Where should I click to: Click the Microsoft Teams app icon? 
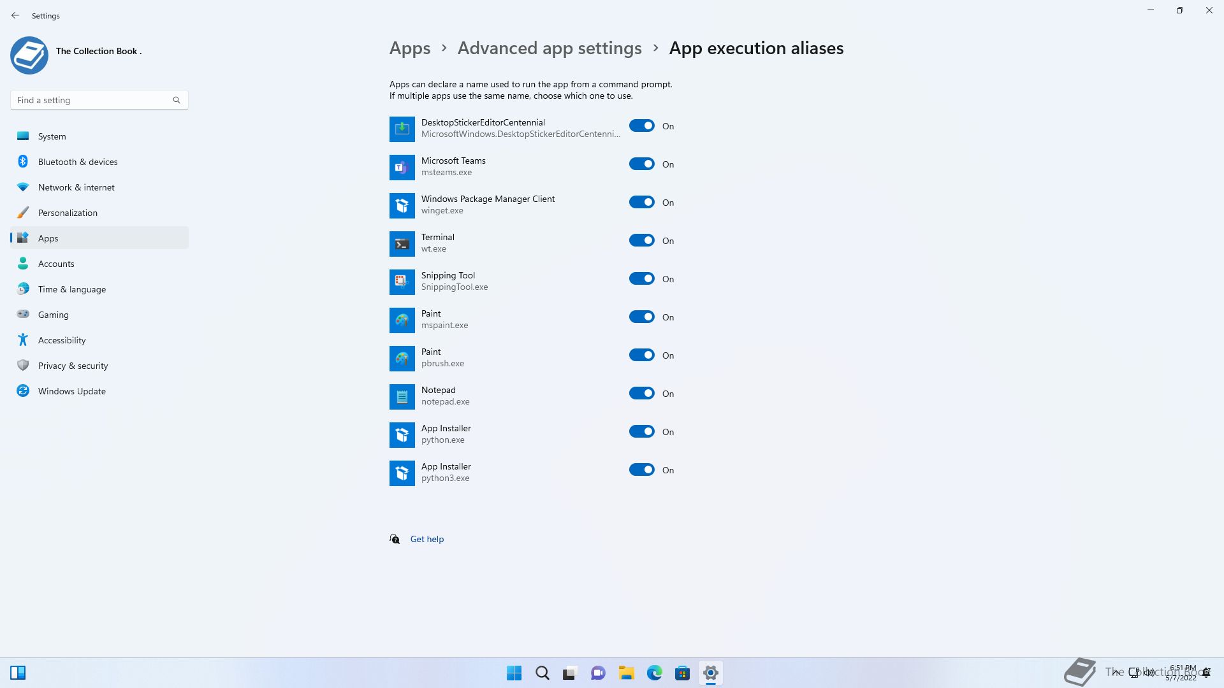(402, 167)
